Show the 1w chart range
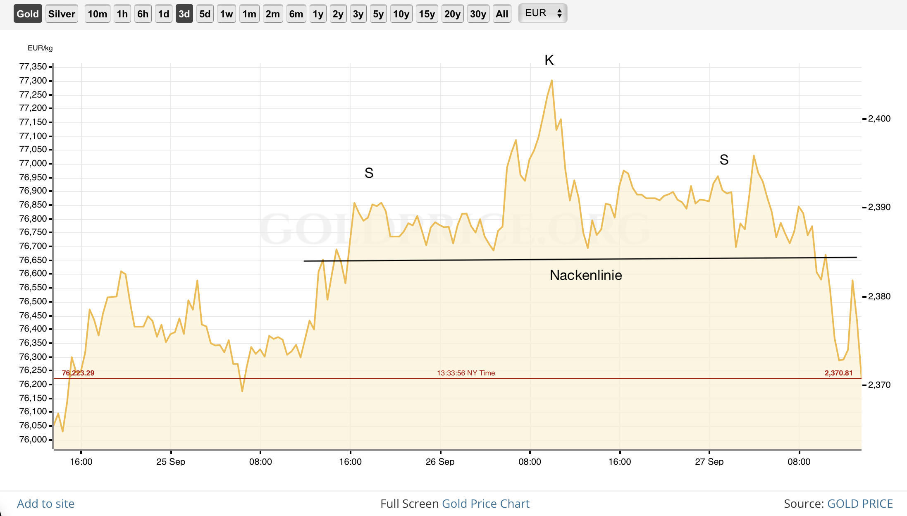 (x=226, y=14)
